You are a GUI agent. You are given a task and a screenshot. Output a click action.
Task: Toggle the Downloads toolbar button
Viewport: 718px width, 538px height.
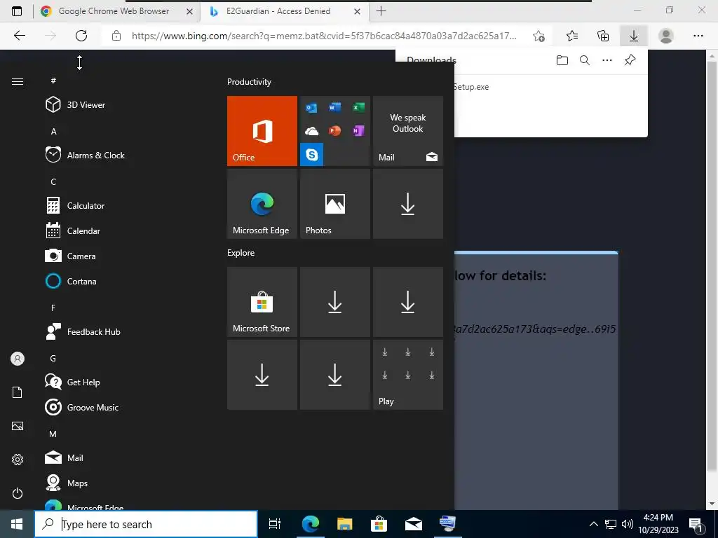click(x=634, y=36)
